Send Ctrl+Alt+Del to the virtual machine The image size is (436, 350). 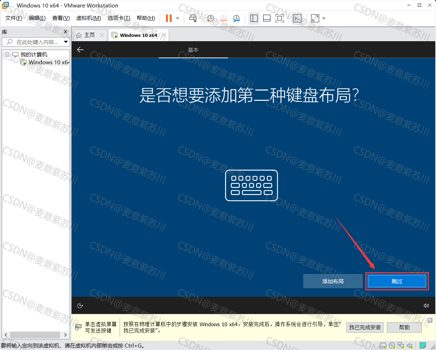pyautogui.click(x=193, y=18)
